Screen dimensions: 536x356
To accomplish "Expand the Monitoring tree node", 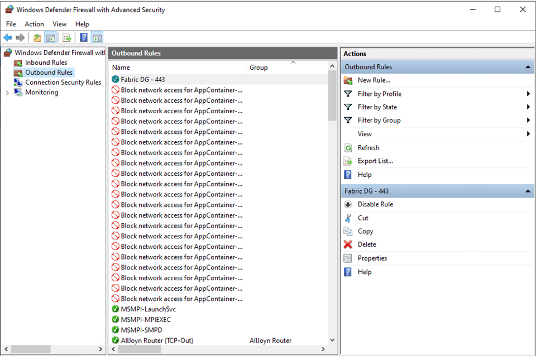I will 7,93.
